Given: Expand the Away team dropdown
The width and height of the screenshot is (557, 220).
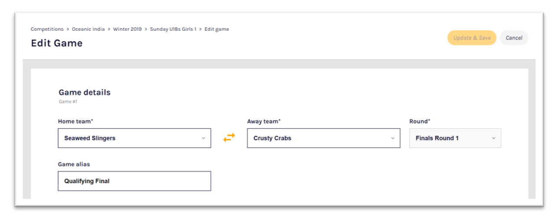Looking at the screenshot, I should (x=323, y=138).
